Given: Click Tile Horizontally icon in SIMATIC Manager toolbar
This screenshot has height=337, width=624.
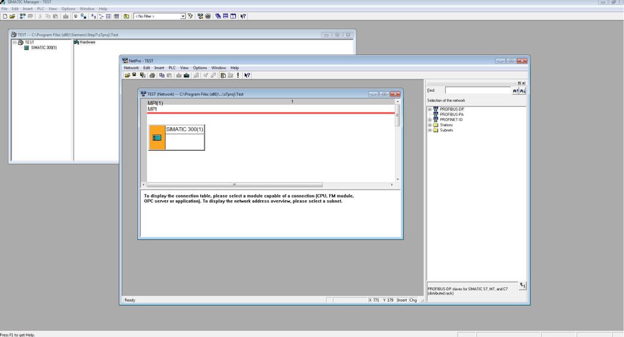Looking at the screenshot, I should [225, 16].
